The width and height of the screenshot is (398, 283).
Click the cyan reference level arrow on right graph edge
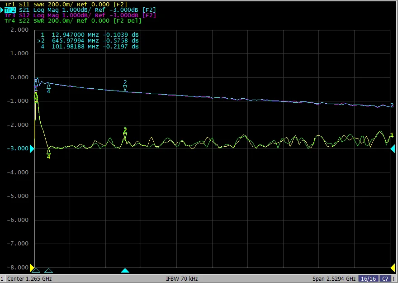pos(393,149)
